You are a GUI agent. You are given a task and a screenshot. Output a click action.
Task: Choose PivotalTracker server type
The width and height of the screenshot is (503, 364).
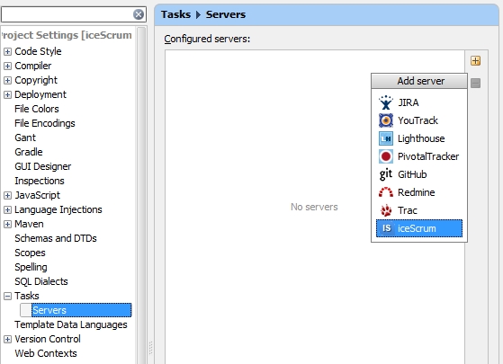tap(419, 156)
